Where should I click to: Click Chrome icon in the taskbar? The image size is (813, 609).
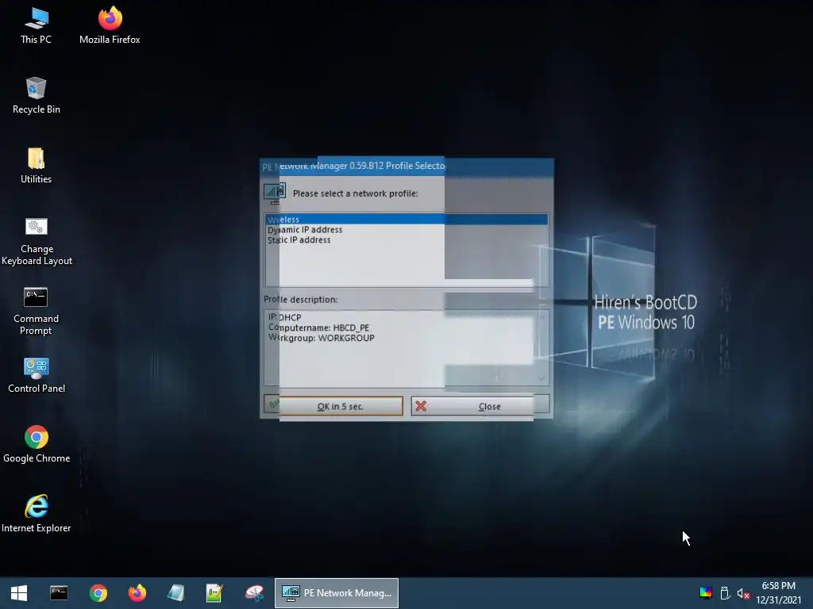pyautogui.click(x=98, y=593)
